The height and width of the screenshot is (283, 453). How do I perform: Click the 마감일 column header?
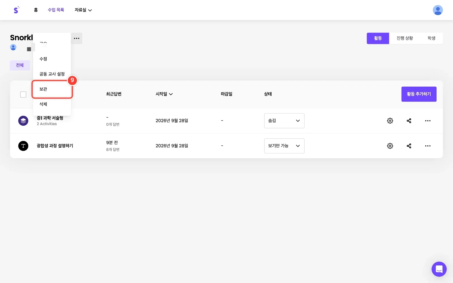pyautogui.click(x=226, y=94)
